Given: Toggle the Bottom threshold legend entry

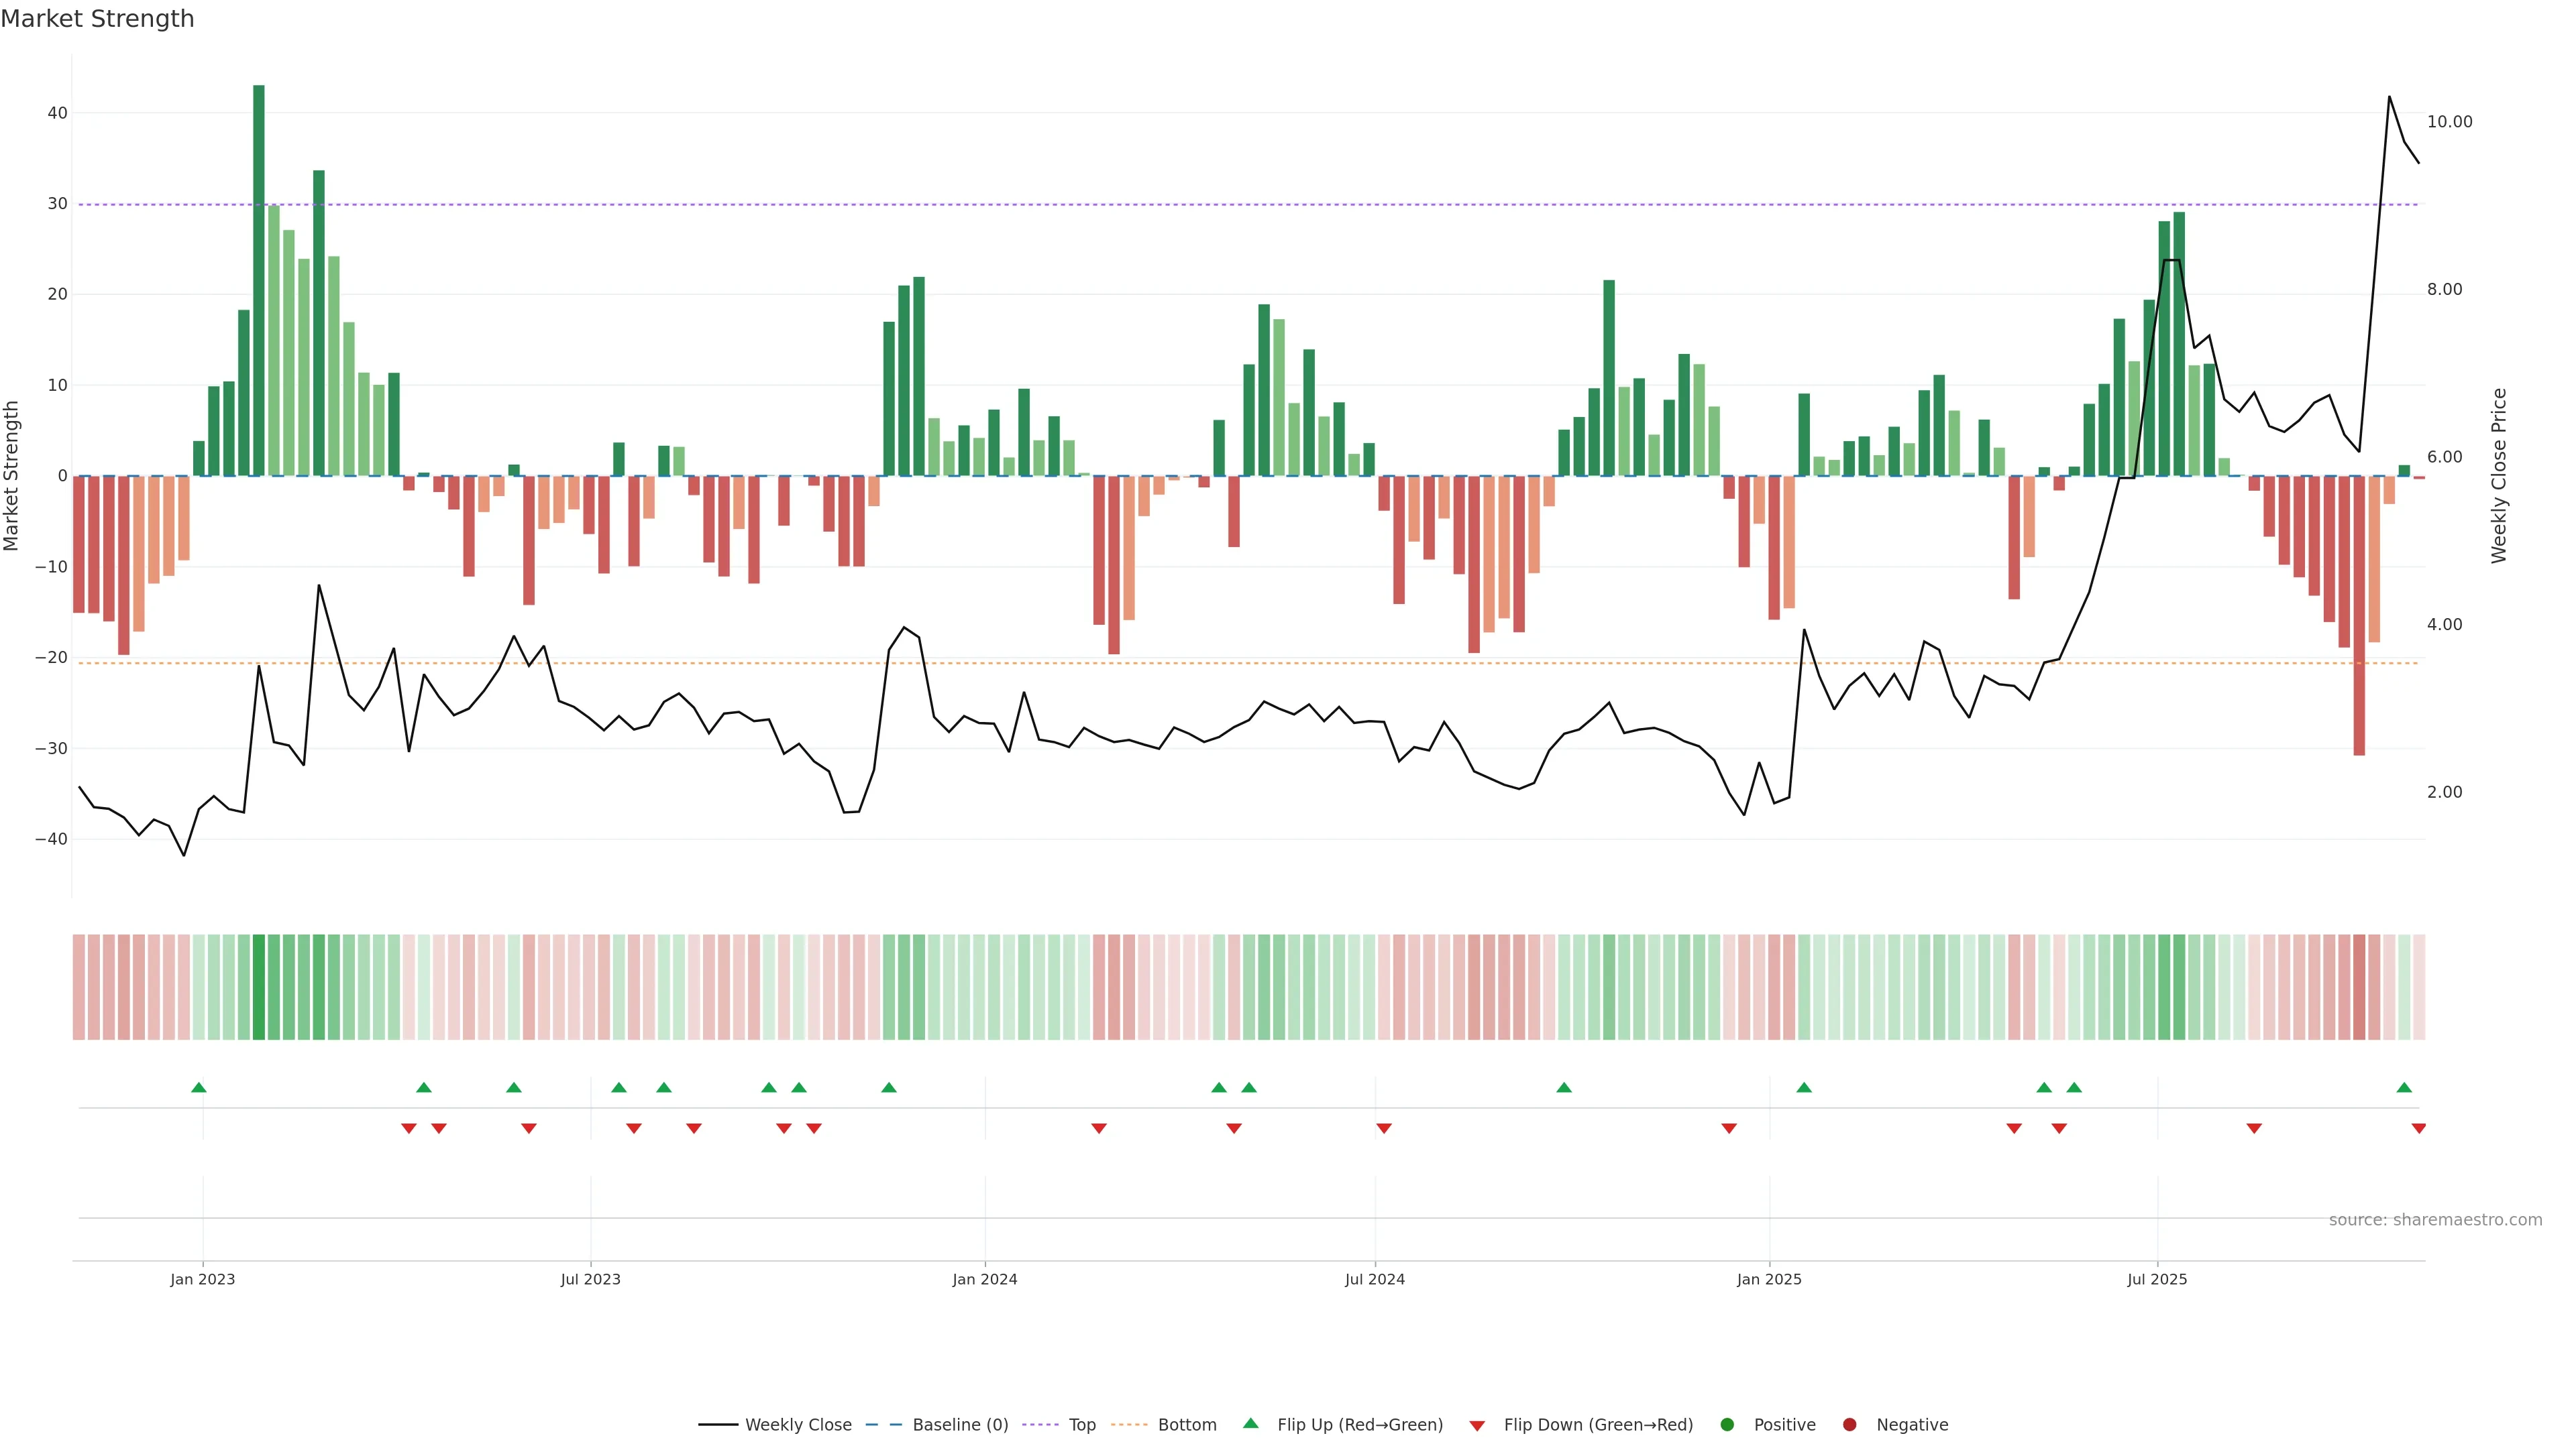Looking at the screenshot, I should coord(1186,1424).
